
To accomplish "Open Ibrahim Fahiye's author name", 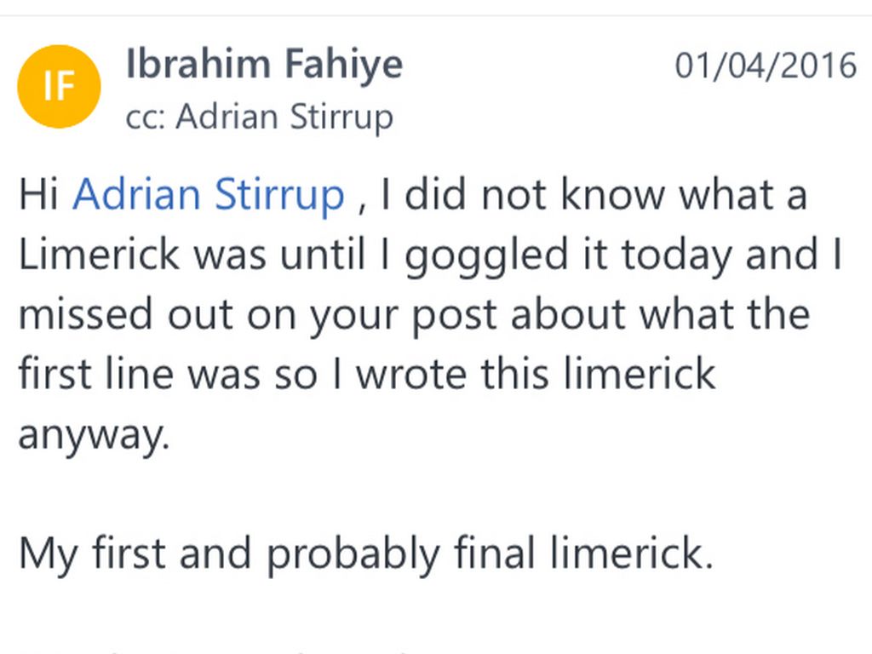I will (x=264, y=65).
